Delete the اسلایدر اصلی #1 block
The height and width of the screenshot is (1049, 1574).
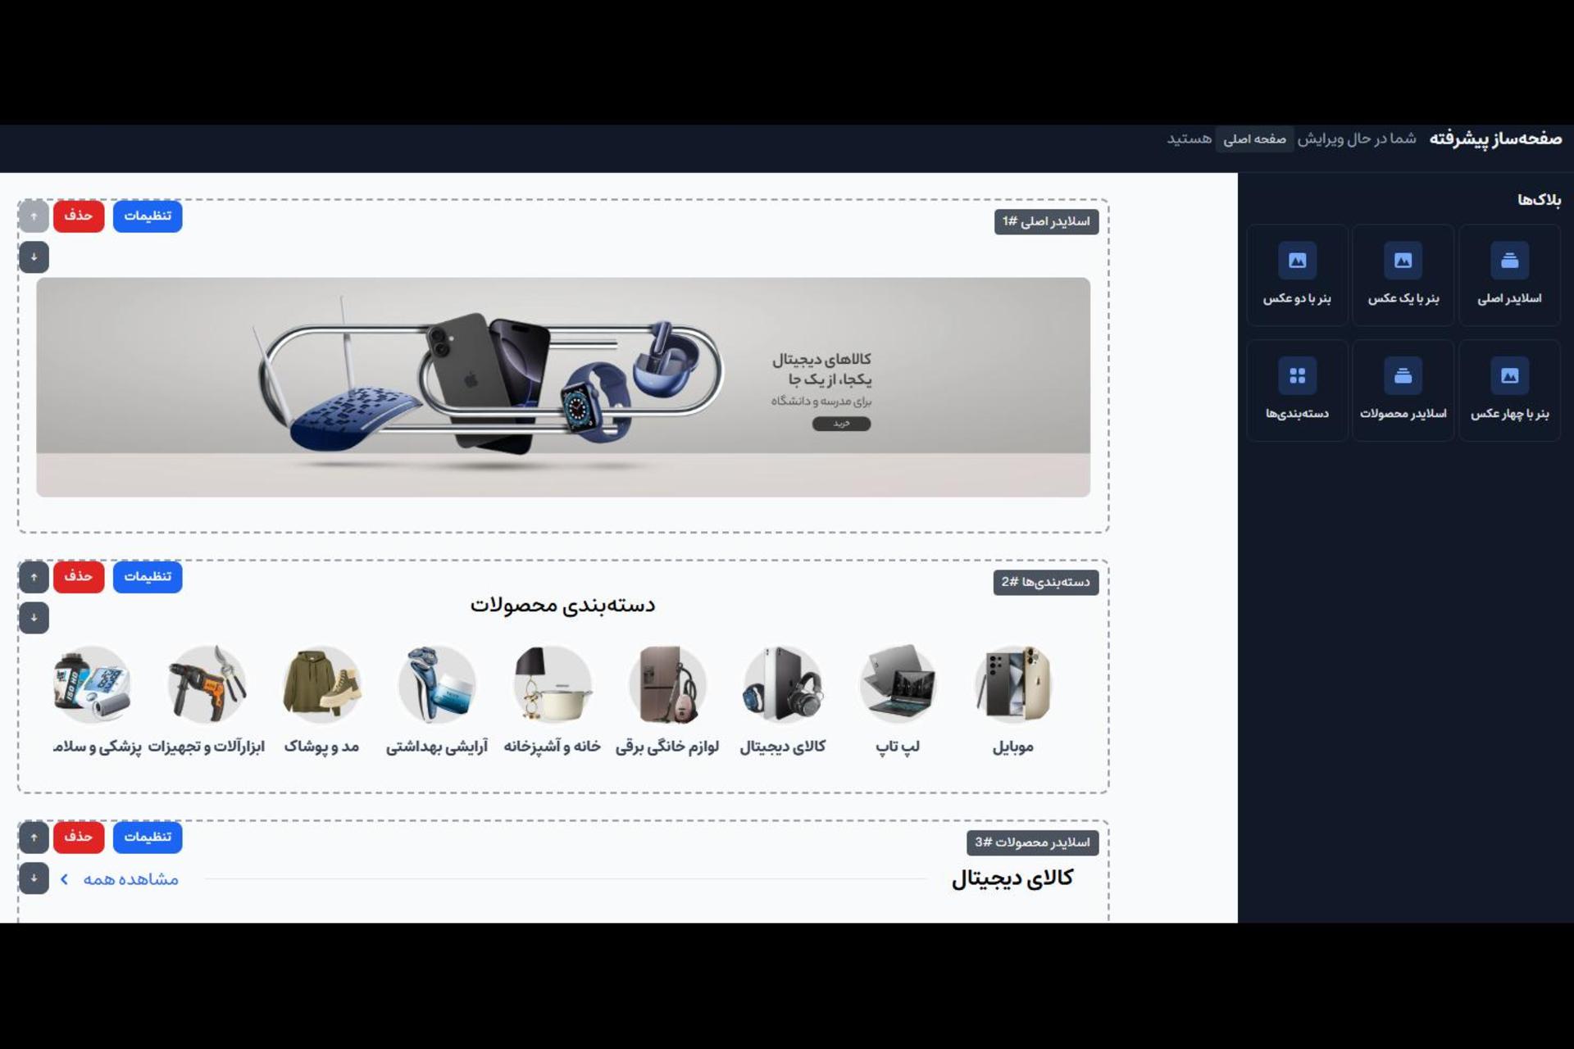point(79,216)
